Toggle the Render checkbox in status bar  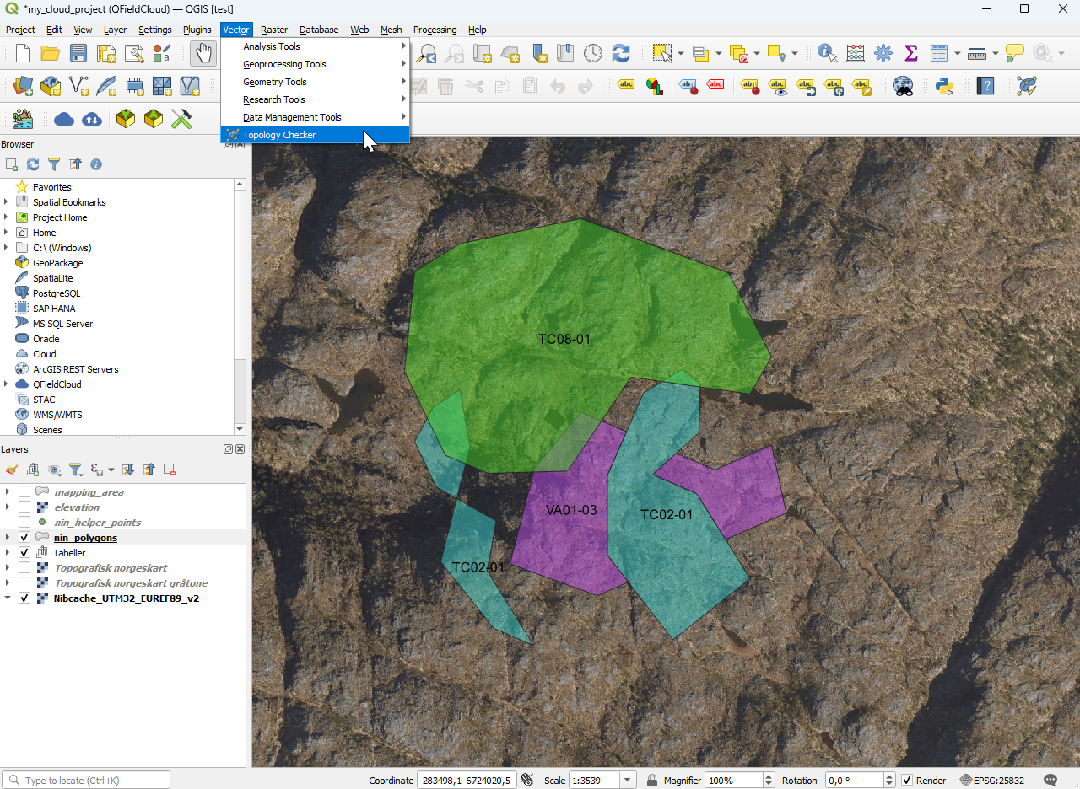(907, 781)
